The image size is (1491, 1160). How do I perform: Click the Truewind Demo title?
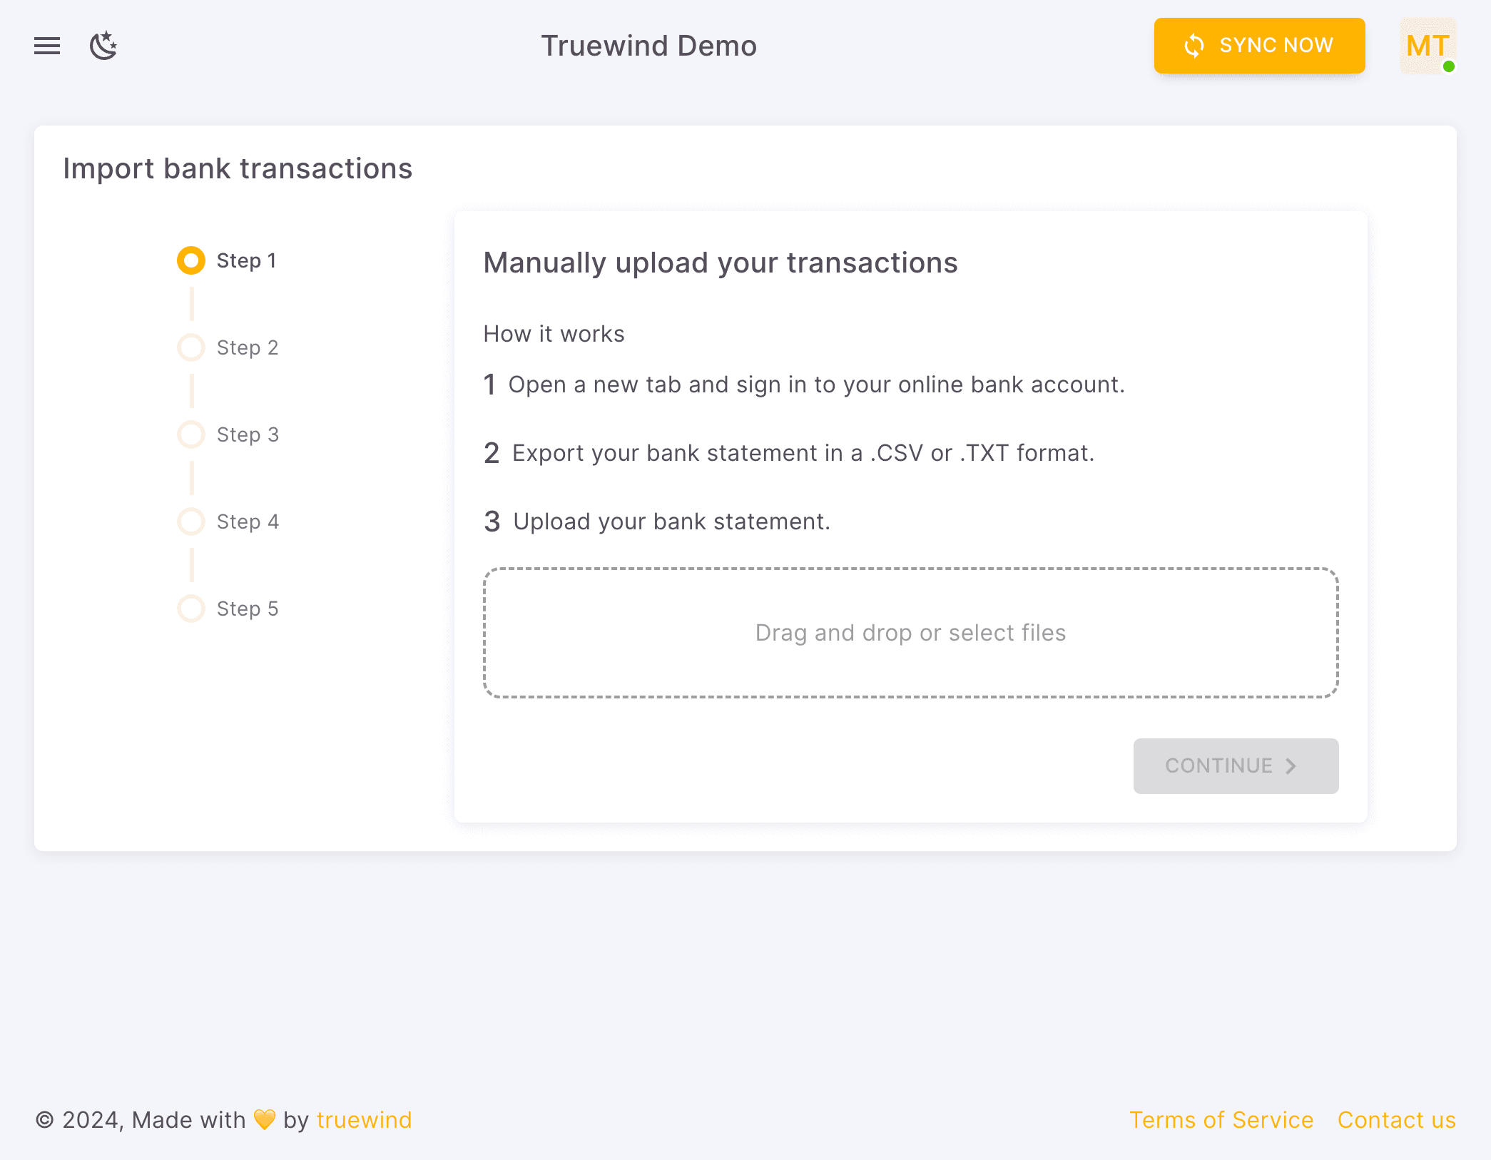[x=648, y=46]
